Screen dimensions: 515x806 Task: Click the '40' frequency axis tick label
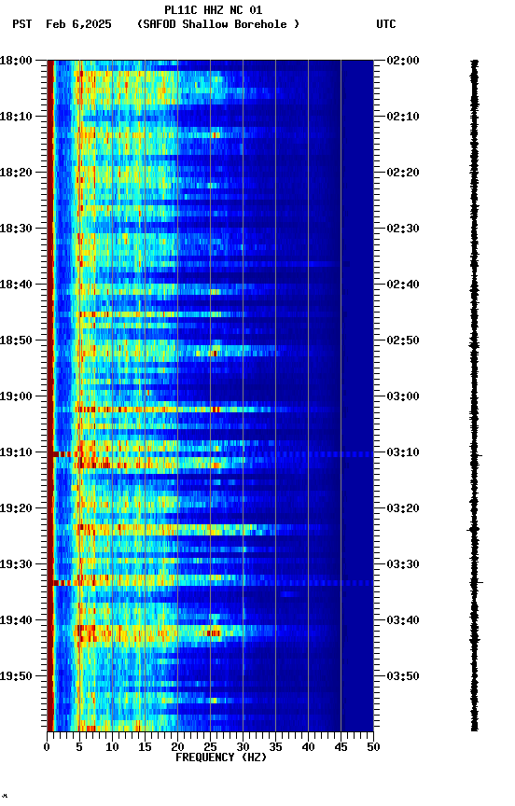click(x=308, y=747)
